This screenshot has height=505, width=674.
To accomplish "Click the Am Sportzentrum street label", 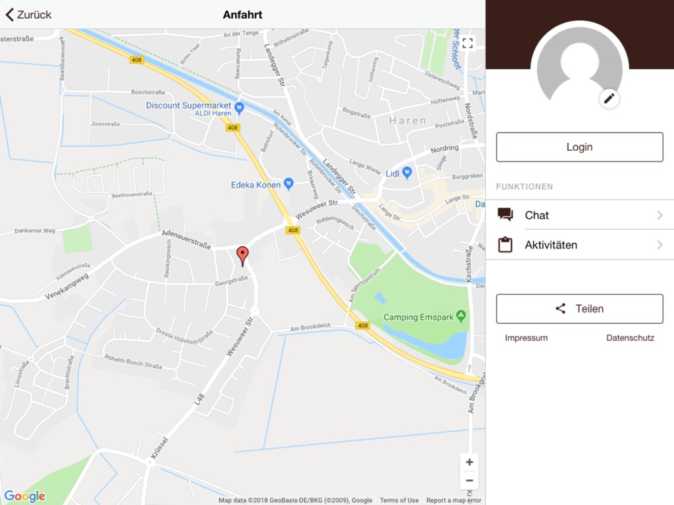I will coord(364,286).
